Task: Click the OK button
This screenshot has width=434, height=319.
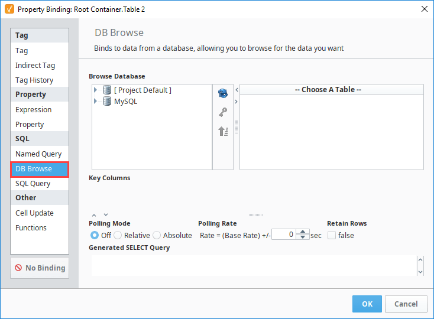Action: pos(367,304)
